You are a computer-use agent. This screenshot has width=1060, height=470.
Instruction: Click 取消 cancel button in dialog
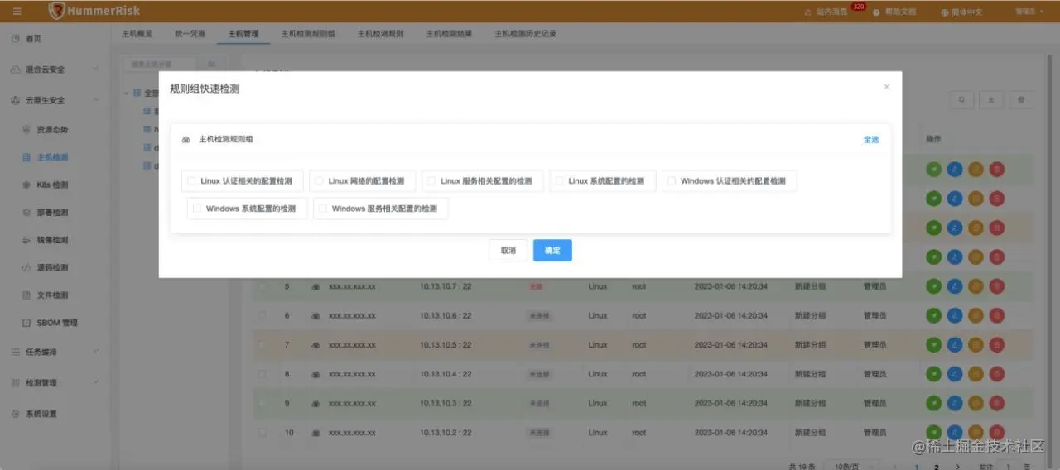[508, 250]
